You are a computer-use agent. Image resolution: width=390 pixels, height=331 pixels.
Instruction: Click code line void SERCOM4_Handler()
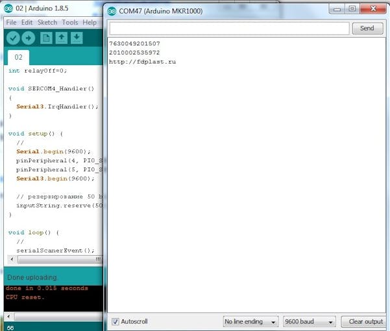(51, 88)
